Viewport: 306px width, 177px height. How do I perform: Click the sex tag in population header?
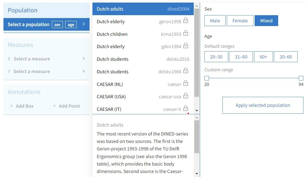pos(57,25)
